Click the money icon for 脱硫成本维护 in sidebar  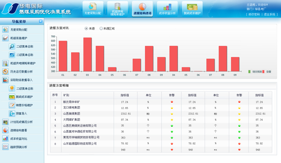[12, 97]
